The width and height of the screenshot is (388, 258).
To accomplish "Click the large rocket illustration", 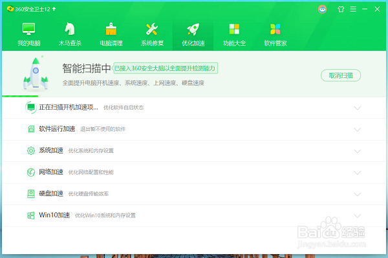I will 36,74.
